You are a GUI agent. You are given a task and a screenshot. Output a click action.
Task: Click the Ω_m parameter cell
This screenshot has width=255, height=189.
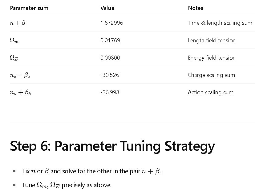click(x=14, y=40)
